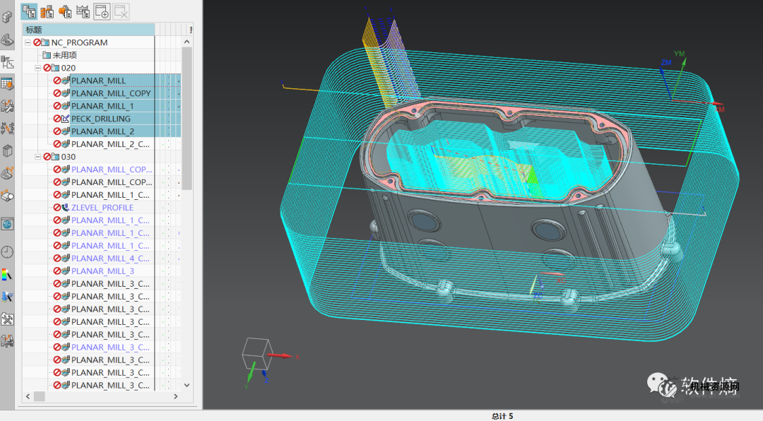Open the Web Browser sidebar tab

(x=8, y=225)
